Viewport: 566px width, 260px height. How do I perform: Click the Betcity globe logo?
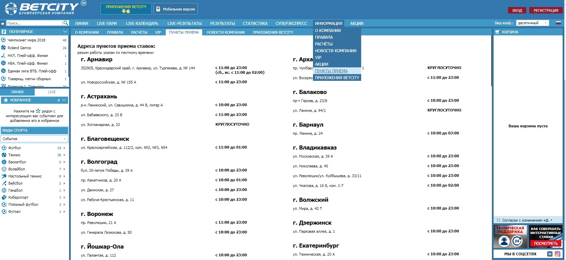[11, 9]
